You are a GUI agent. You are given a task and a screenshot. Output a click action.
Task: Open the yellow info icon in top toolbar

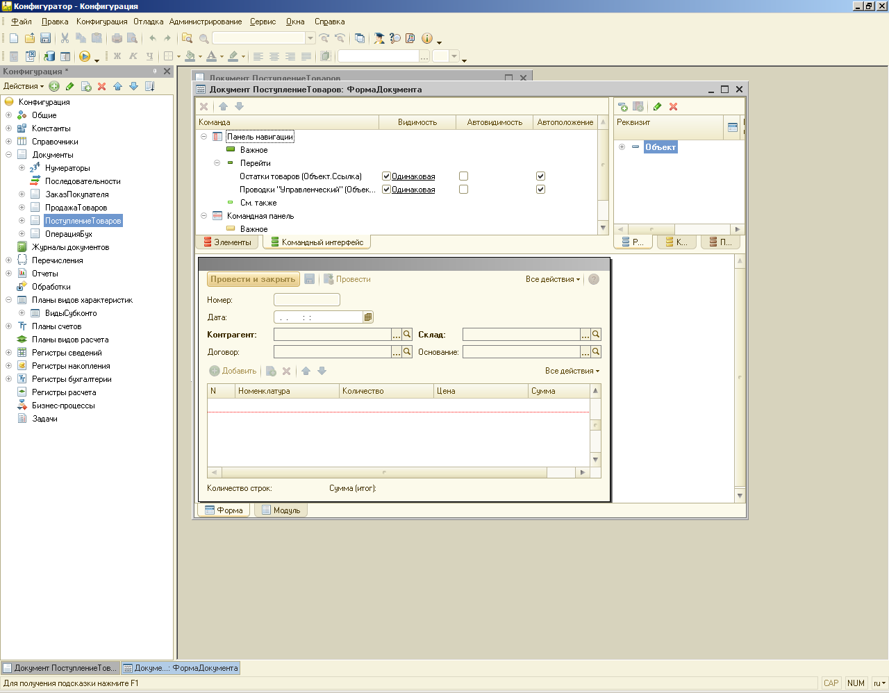426,38
